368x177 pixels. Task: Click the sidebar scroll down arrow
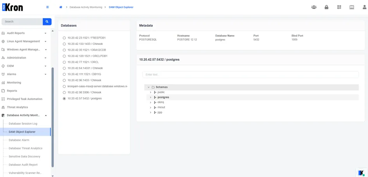coord(53,175)
